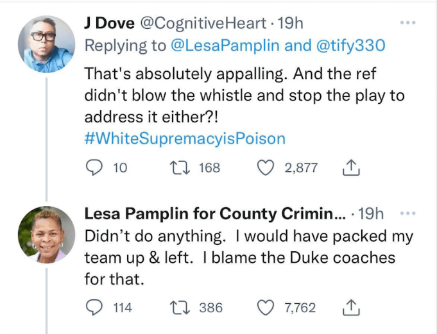Image resolution: width=437 pixels, height=334 pixels.
Task: Reply to J Dove's tweet
Action: (x=94, y=168)
